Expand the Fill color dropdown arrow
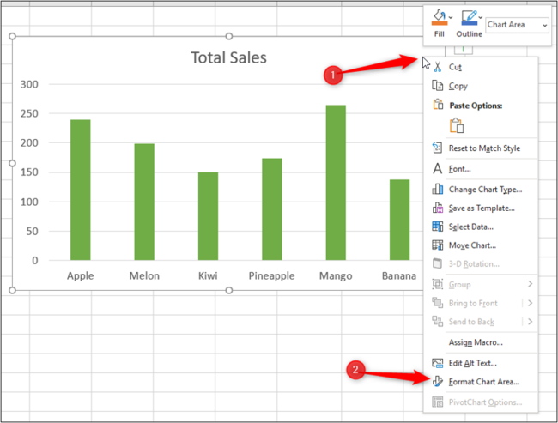The width and height of the screenshot is (558, 423). (x=452, y=17)
